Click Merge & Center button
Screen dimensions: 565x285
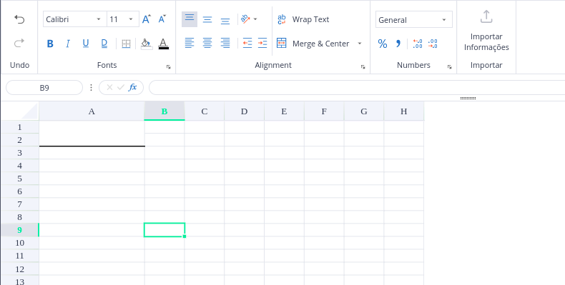[313, 44]
